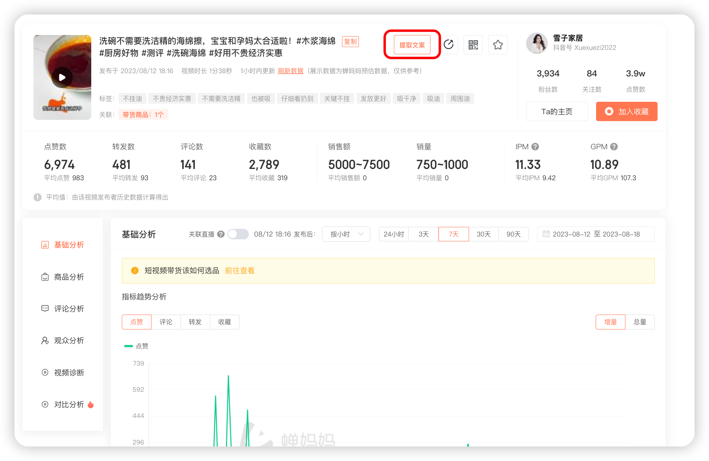This screenshot has width=709, height=461.
Task: Click the 吸油 tag
Action: (433, 99)
